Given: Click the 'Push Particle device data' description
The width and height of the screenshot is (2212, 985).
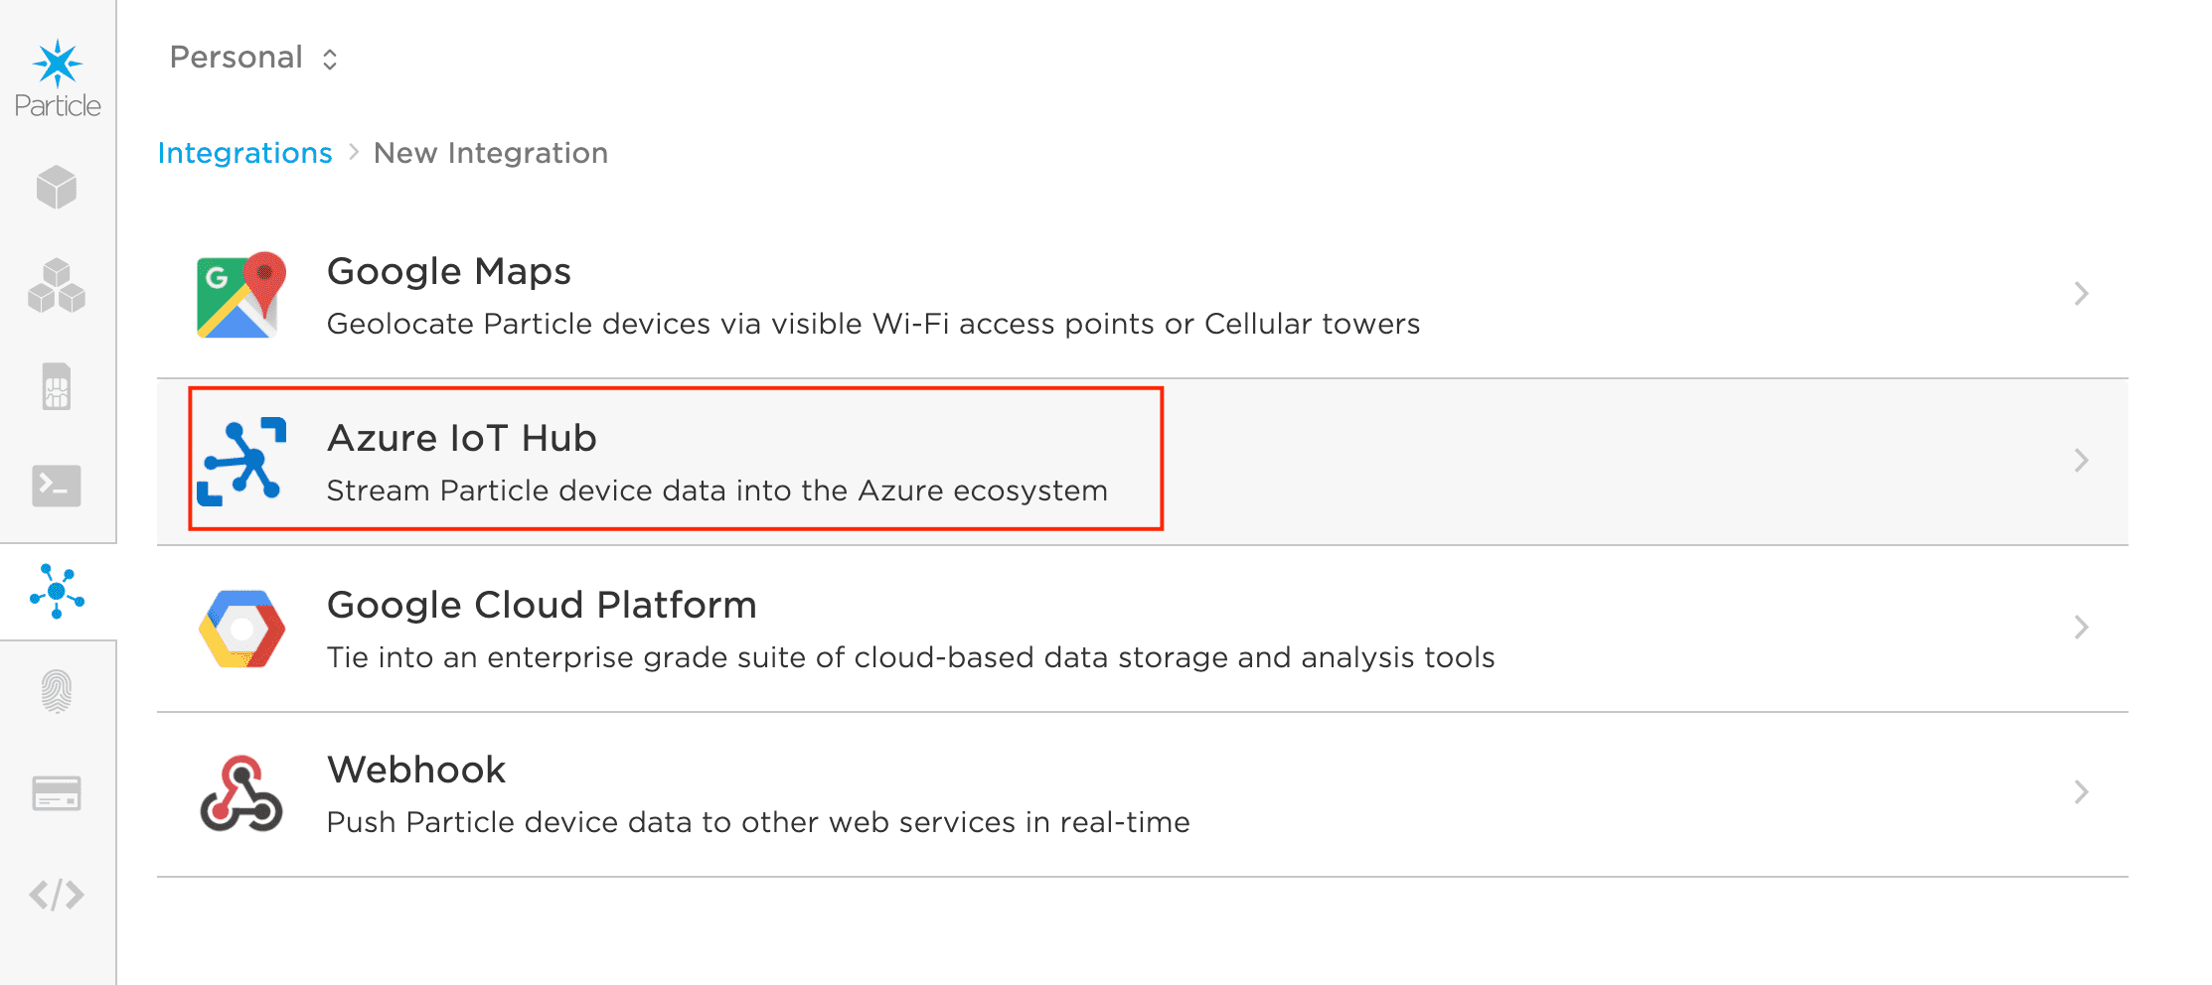Looking at the screenshot, I should (x=758, y=822).
